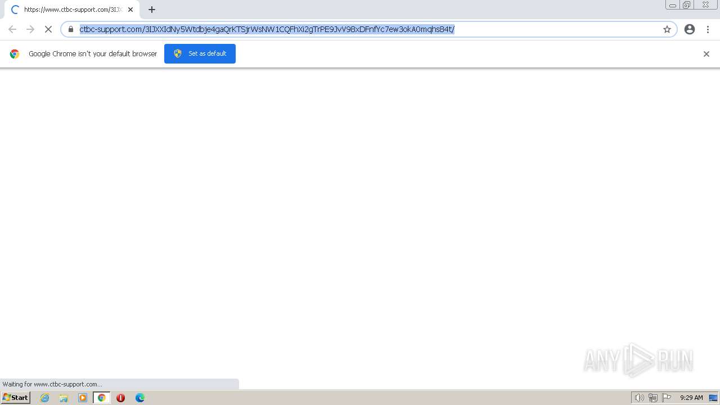Screen dimensions: 720x405
Task: Dismiss the default browser notification bar
Action: point(706,54)
